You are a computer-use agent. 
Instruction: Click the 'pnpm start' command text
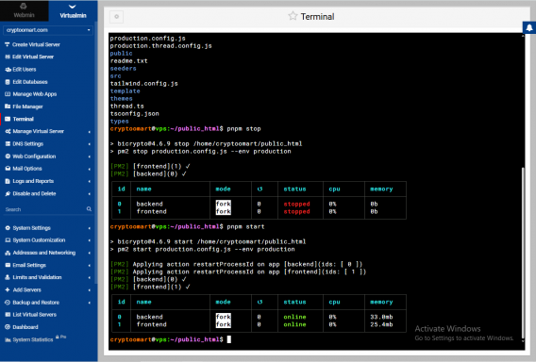pos(245,227)
